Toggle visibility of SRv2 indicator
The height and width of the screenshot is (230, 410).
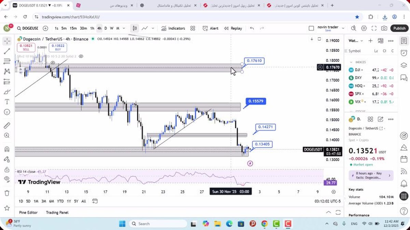(x=81, y=56)
